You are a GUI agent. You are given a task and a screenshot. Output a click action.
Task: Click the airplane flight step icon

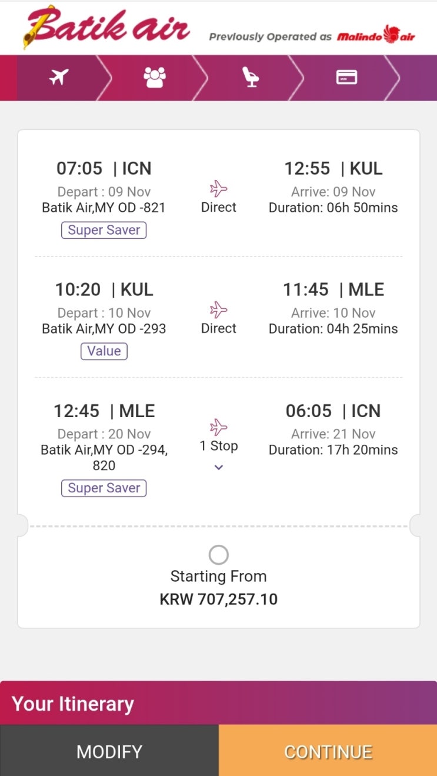pyautogui.click(x=59, y=77)
